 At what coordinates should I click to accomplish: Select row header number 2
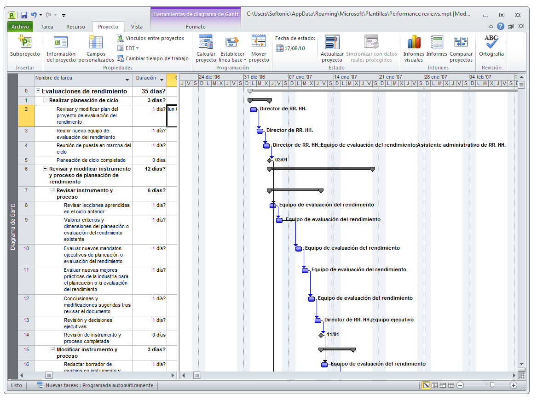26,116
